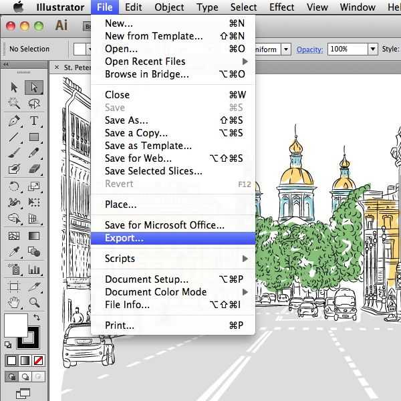The width and height of the screenshot is (401, 401).
Task: Select the Symbol Sprayer tool
Action: (14, 269)
